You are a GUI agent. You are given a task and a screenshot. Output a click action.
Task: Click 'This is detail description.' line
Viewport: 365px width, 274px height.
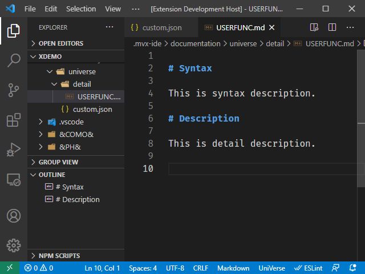coord(242,143)
